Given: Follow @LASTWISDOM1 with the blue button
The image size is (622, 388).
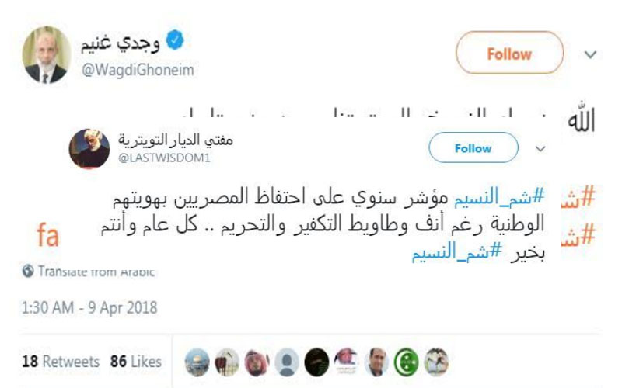Looking at the screenshot, I should [473, 148].
